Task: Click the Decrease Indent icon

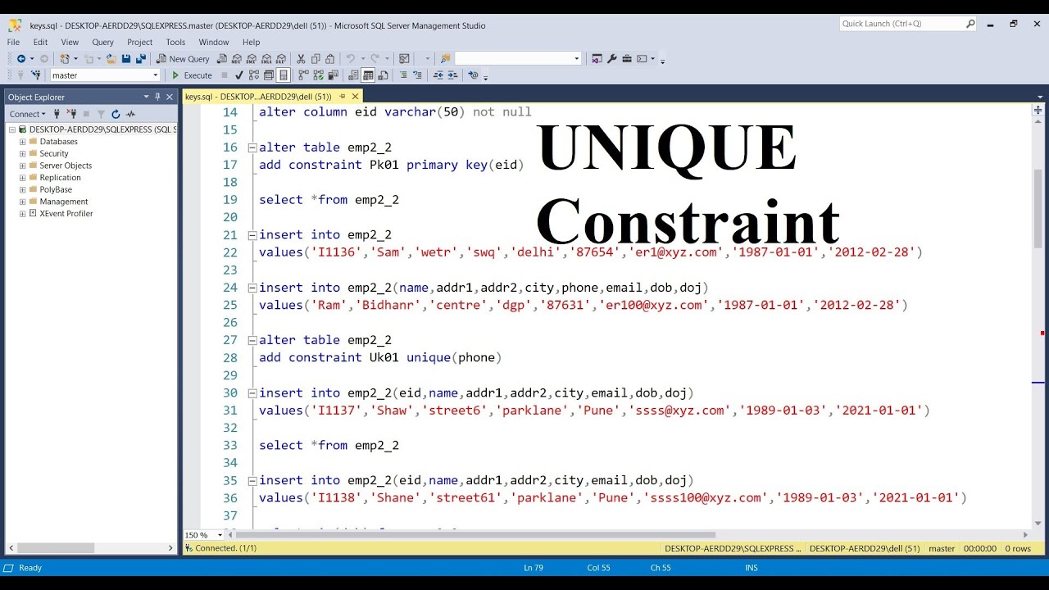Action: click(x=438, y=75)
